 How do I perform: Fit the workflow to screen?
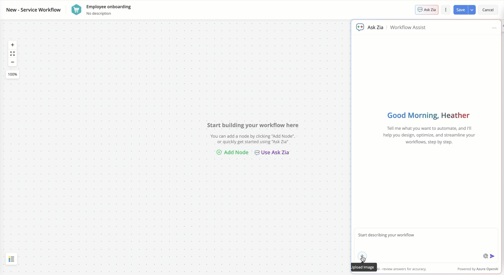12,53
